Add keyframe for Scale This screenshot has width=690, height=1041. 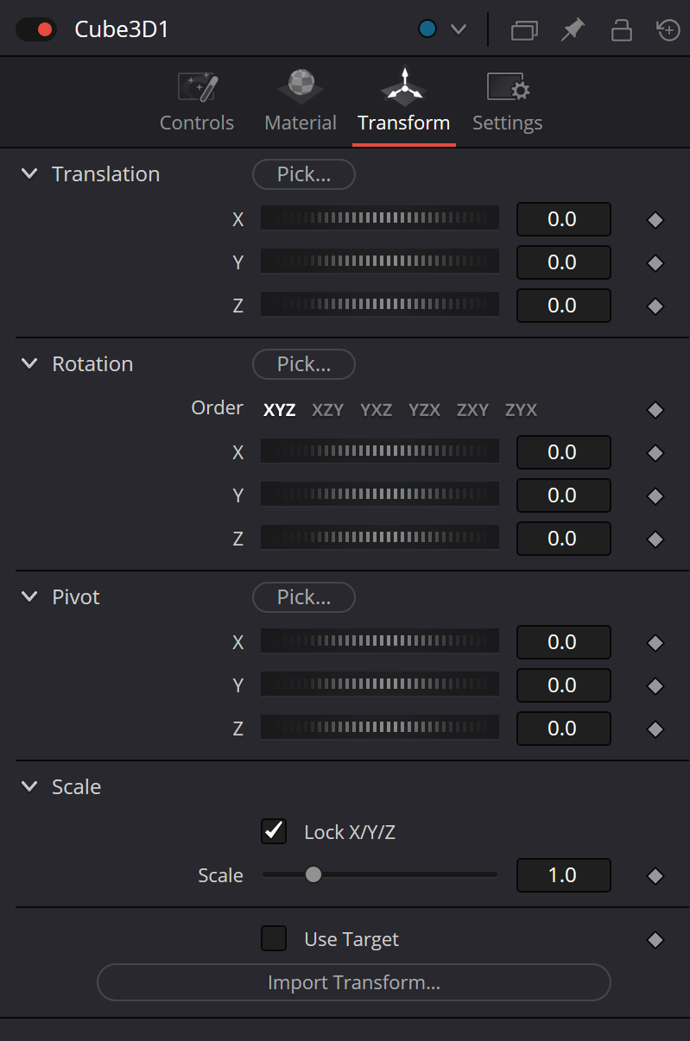[655, 876]
